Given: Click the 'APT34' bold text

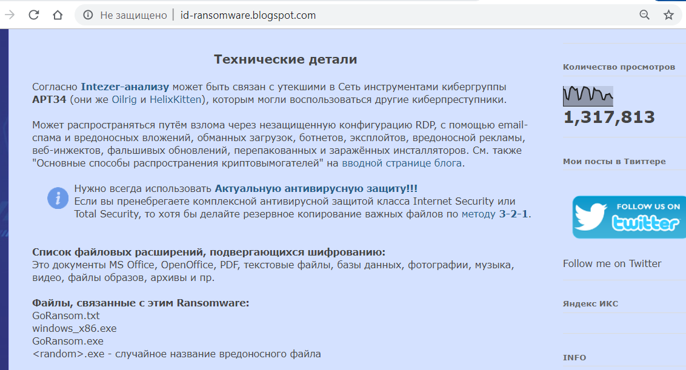Looking at the screenshot, I should pos(49,100).
